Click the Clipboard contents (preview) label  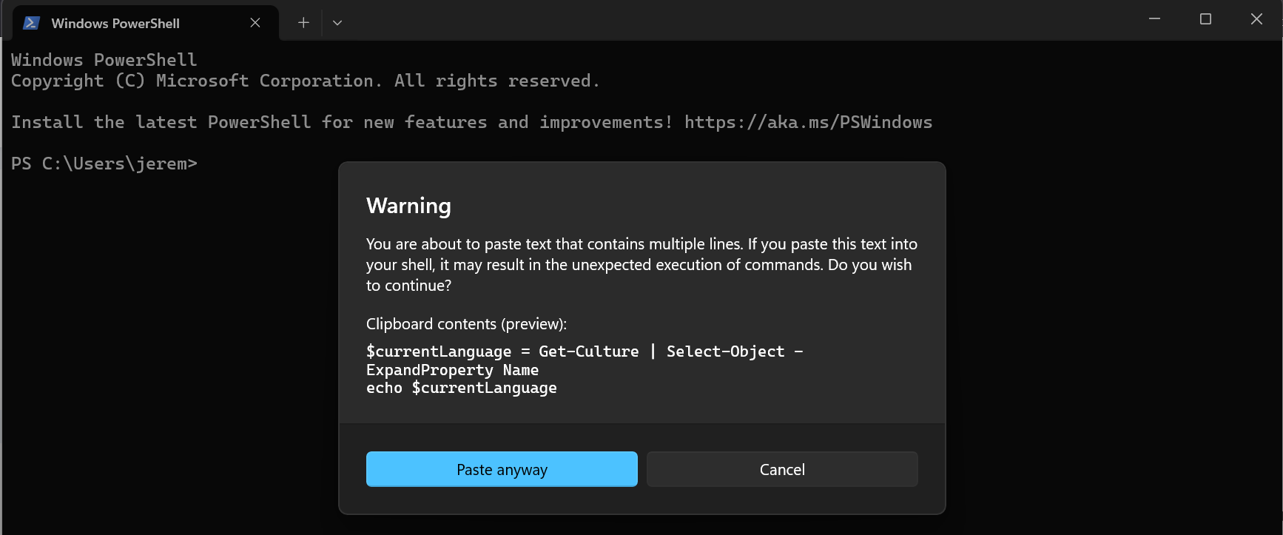click(x=466, y=324)
